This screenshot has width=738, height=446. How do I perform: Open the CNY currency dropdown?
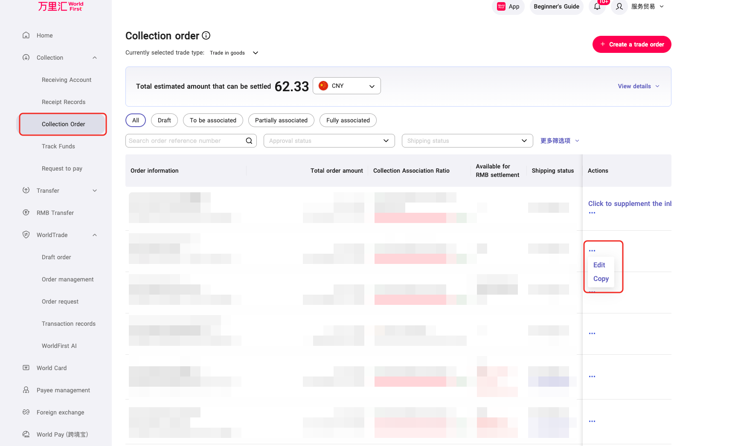tap(346, 86)
